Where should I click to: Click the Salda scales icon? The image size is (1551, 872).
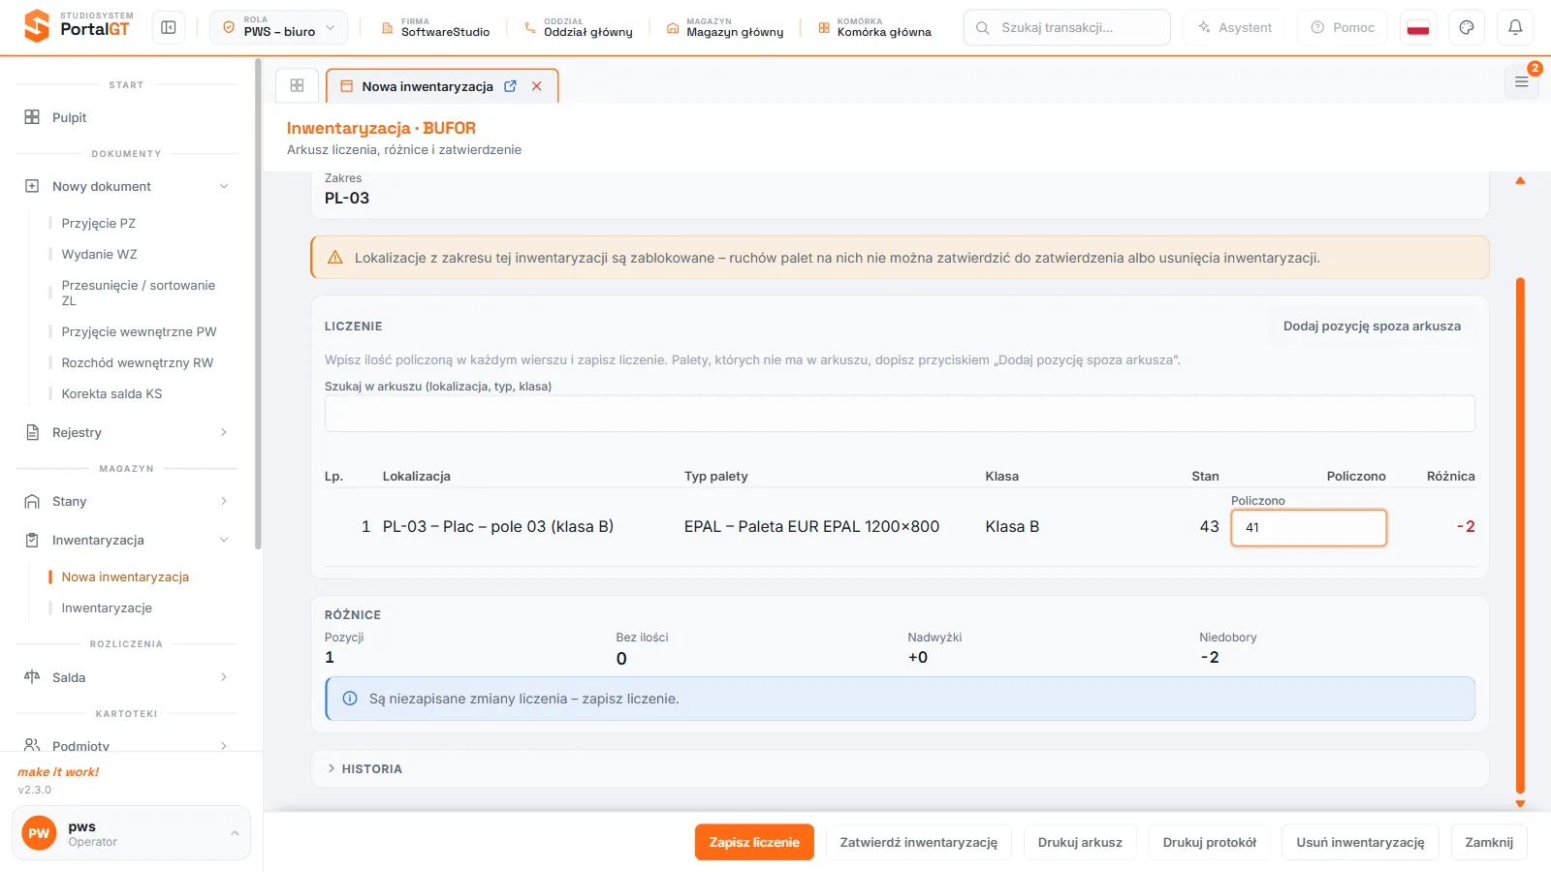32,676
